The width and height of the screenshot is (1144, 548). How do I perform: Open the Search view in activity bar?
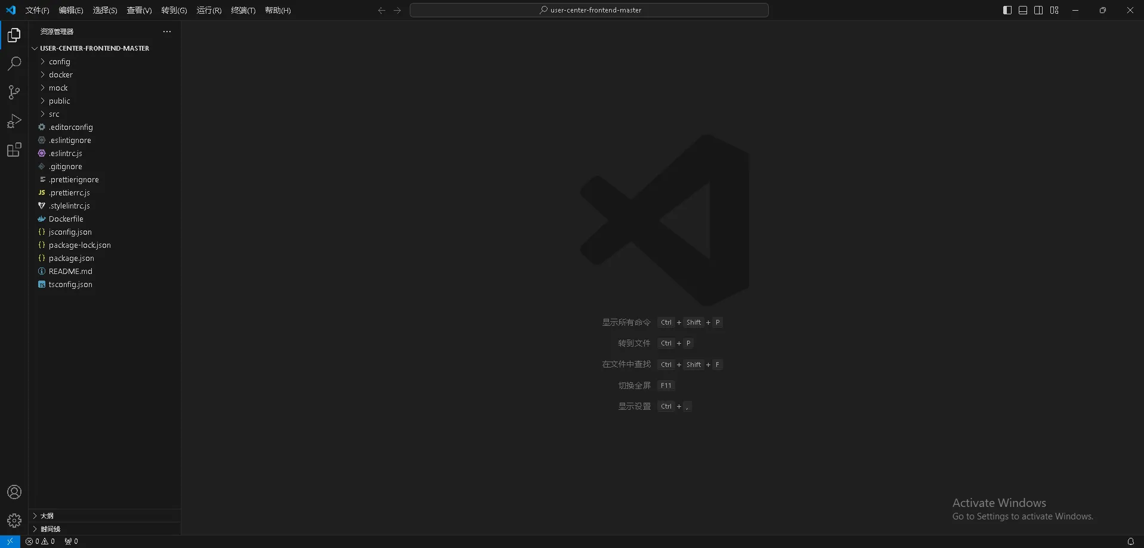[14, 64]
